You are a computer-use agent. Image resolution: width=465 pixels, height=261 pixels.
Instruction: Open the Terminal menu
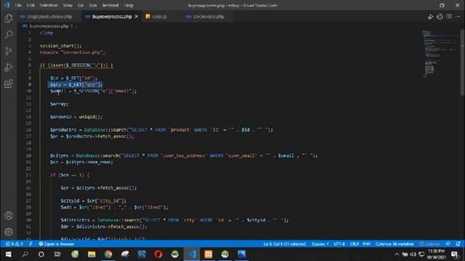[110, 5]
